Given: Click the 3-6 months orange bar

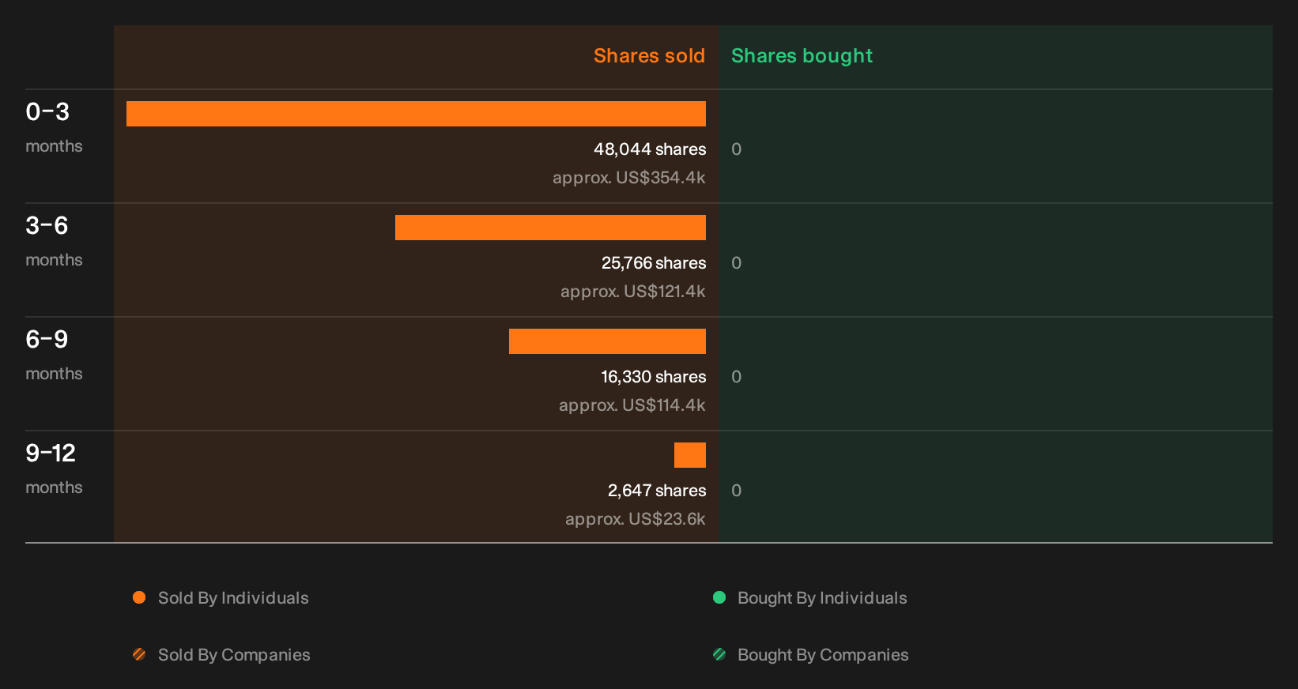Looking at the screenshot, I should 550,228.
